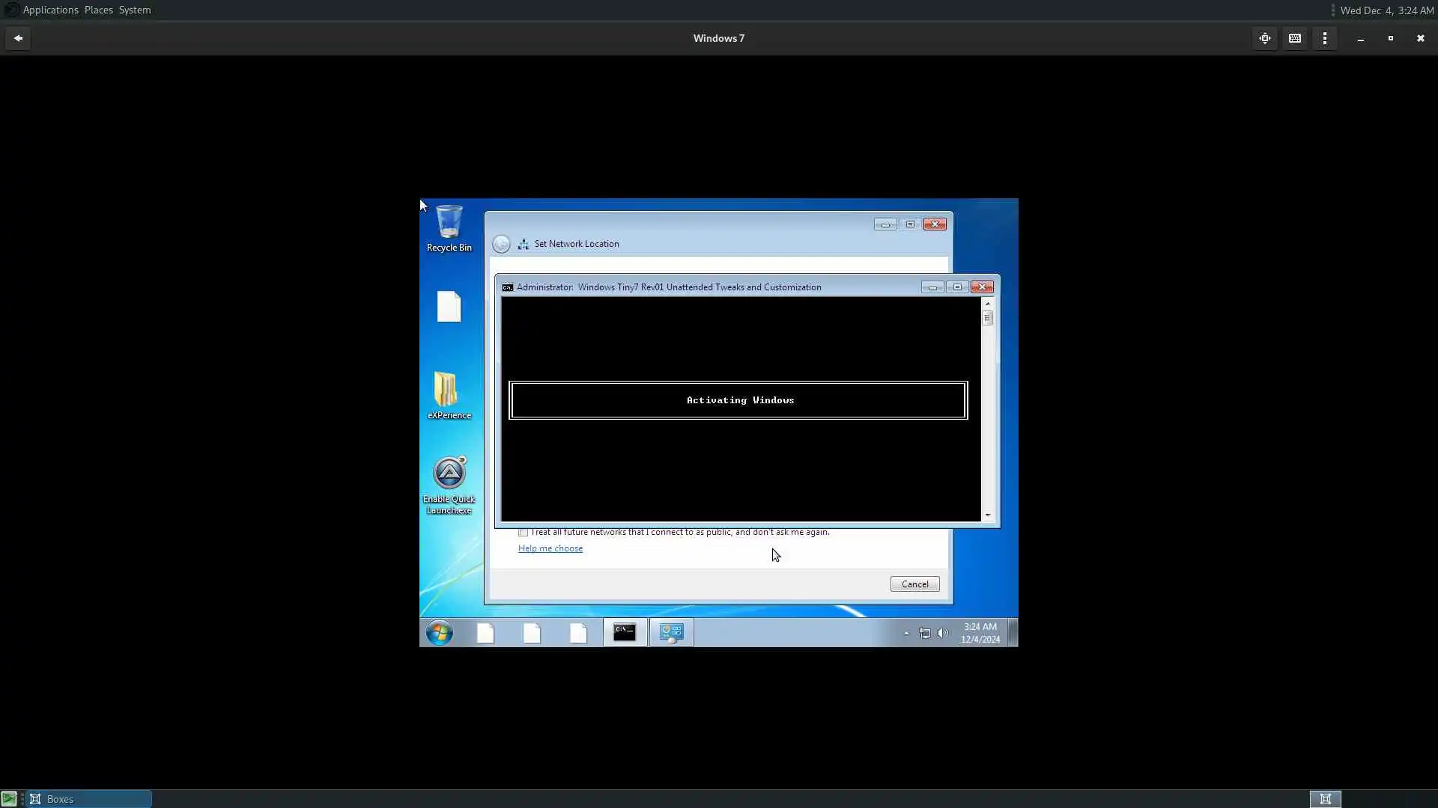Launch Enable Quick Launch.exe desktop icon

pyautogui.click(x=449, y=474)
